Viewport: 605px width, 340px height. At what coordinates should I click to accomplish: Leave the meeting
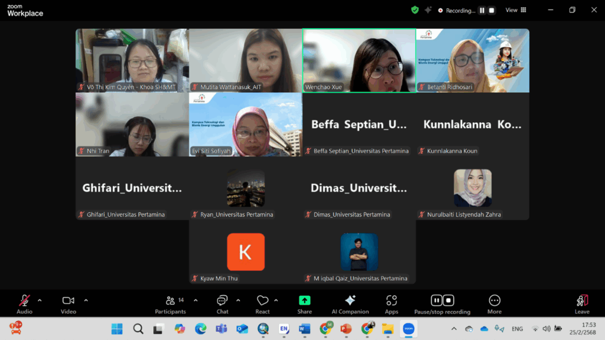[582, 301]
